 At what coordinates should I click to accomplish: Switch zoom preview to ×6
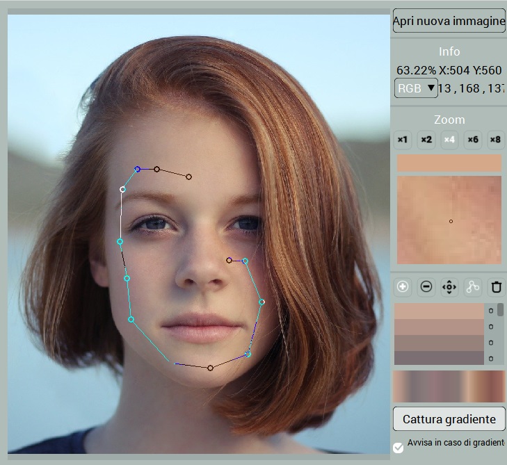[x=473, y=140]
